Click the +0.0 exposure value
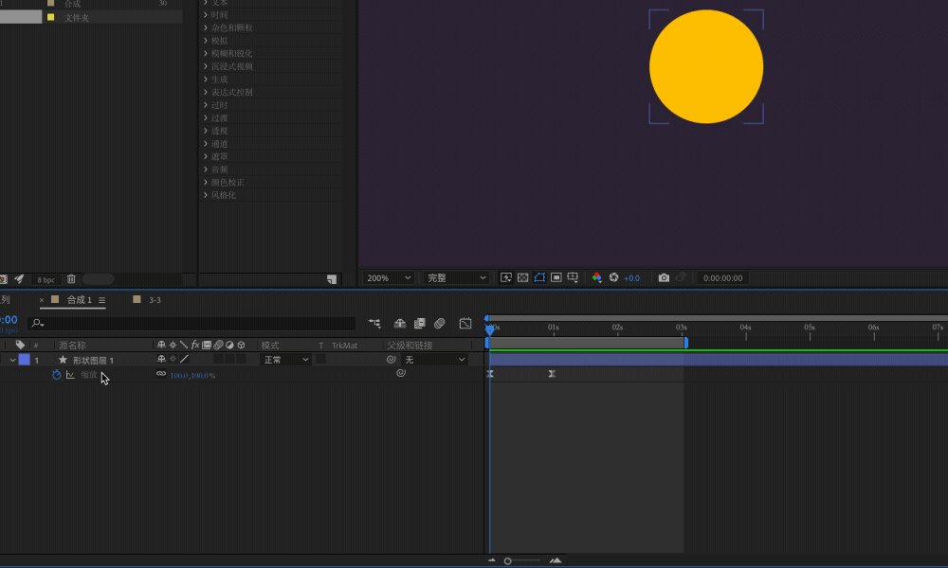 pyautogui.click(x=631, y=278)
